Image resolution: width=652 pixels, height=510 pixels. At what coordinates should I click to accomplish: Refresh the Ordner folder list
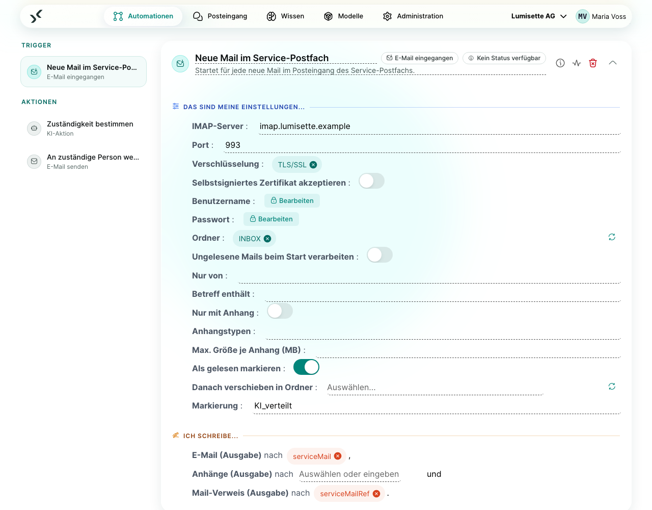point(612,237)
